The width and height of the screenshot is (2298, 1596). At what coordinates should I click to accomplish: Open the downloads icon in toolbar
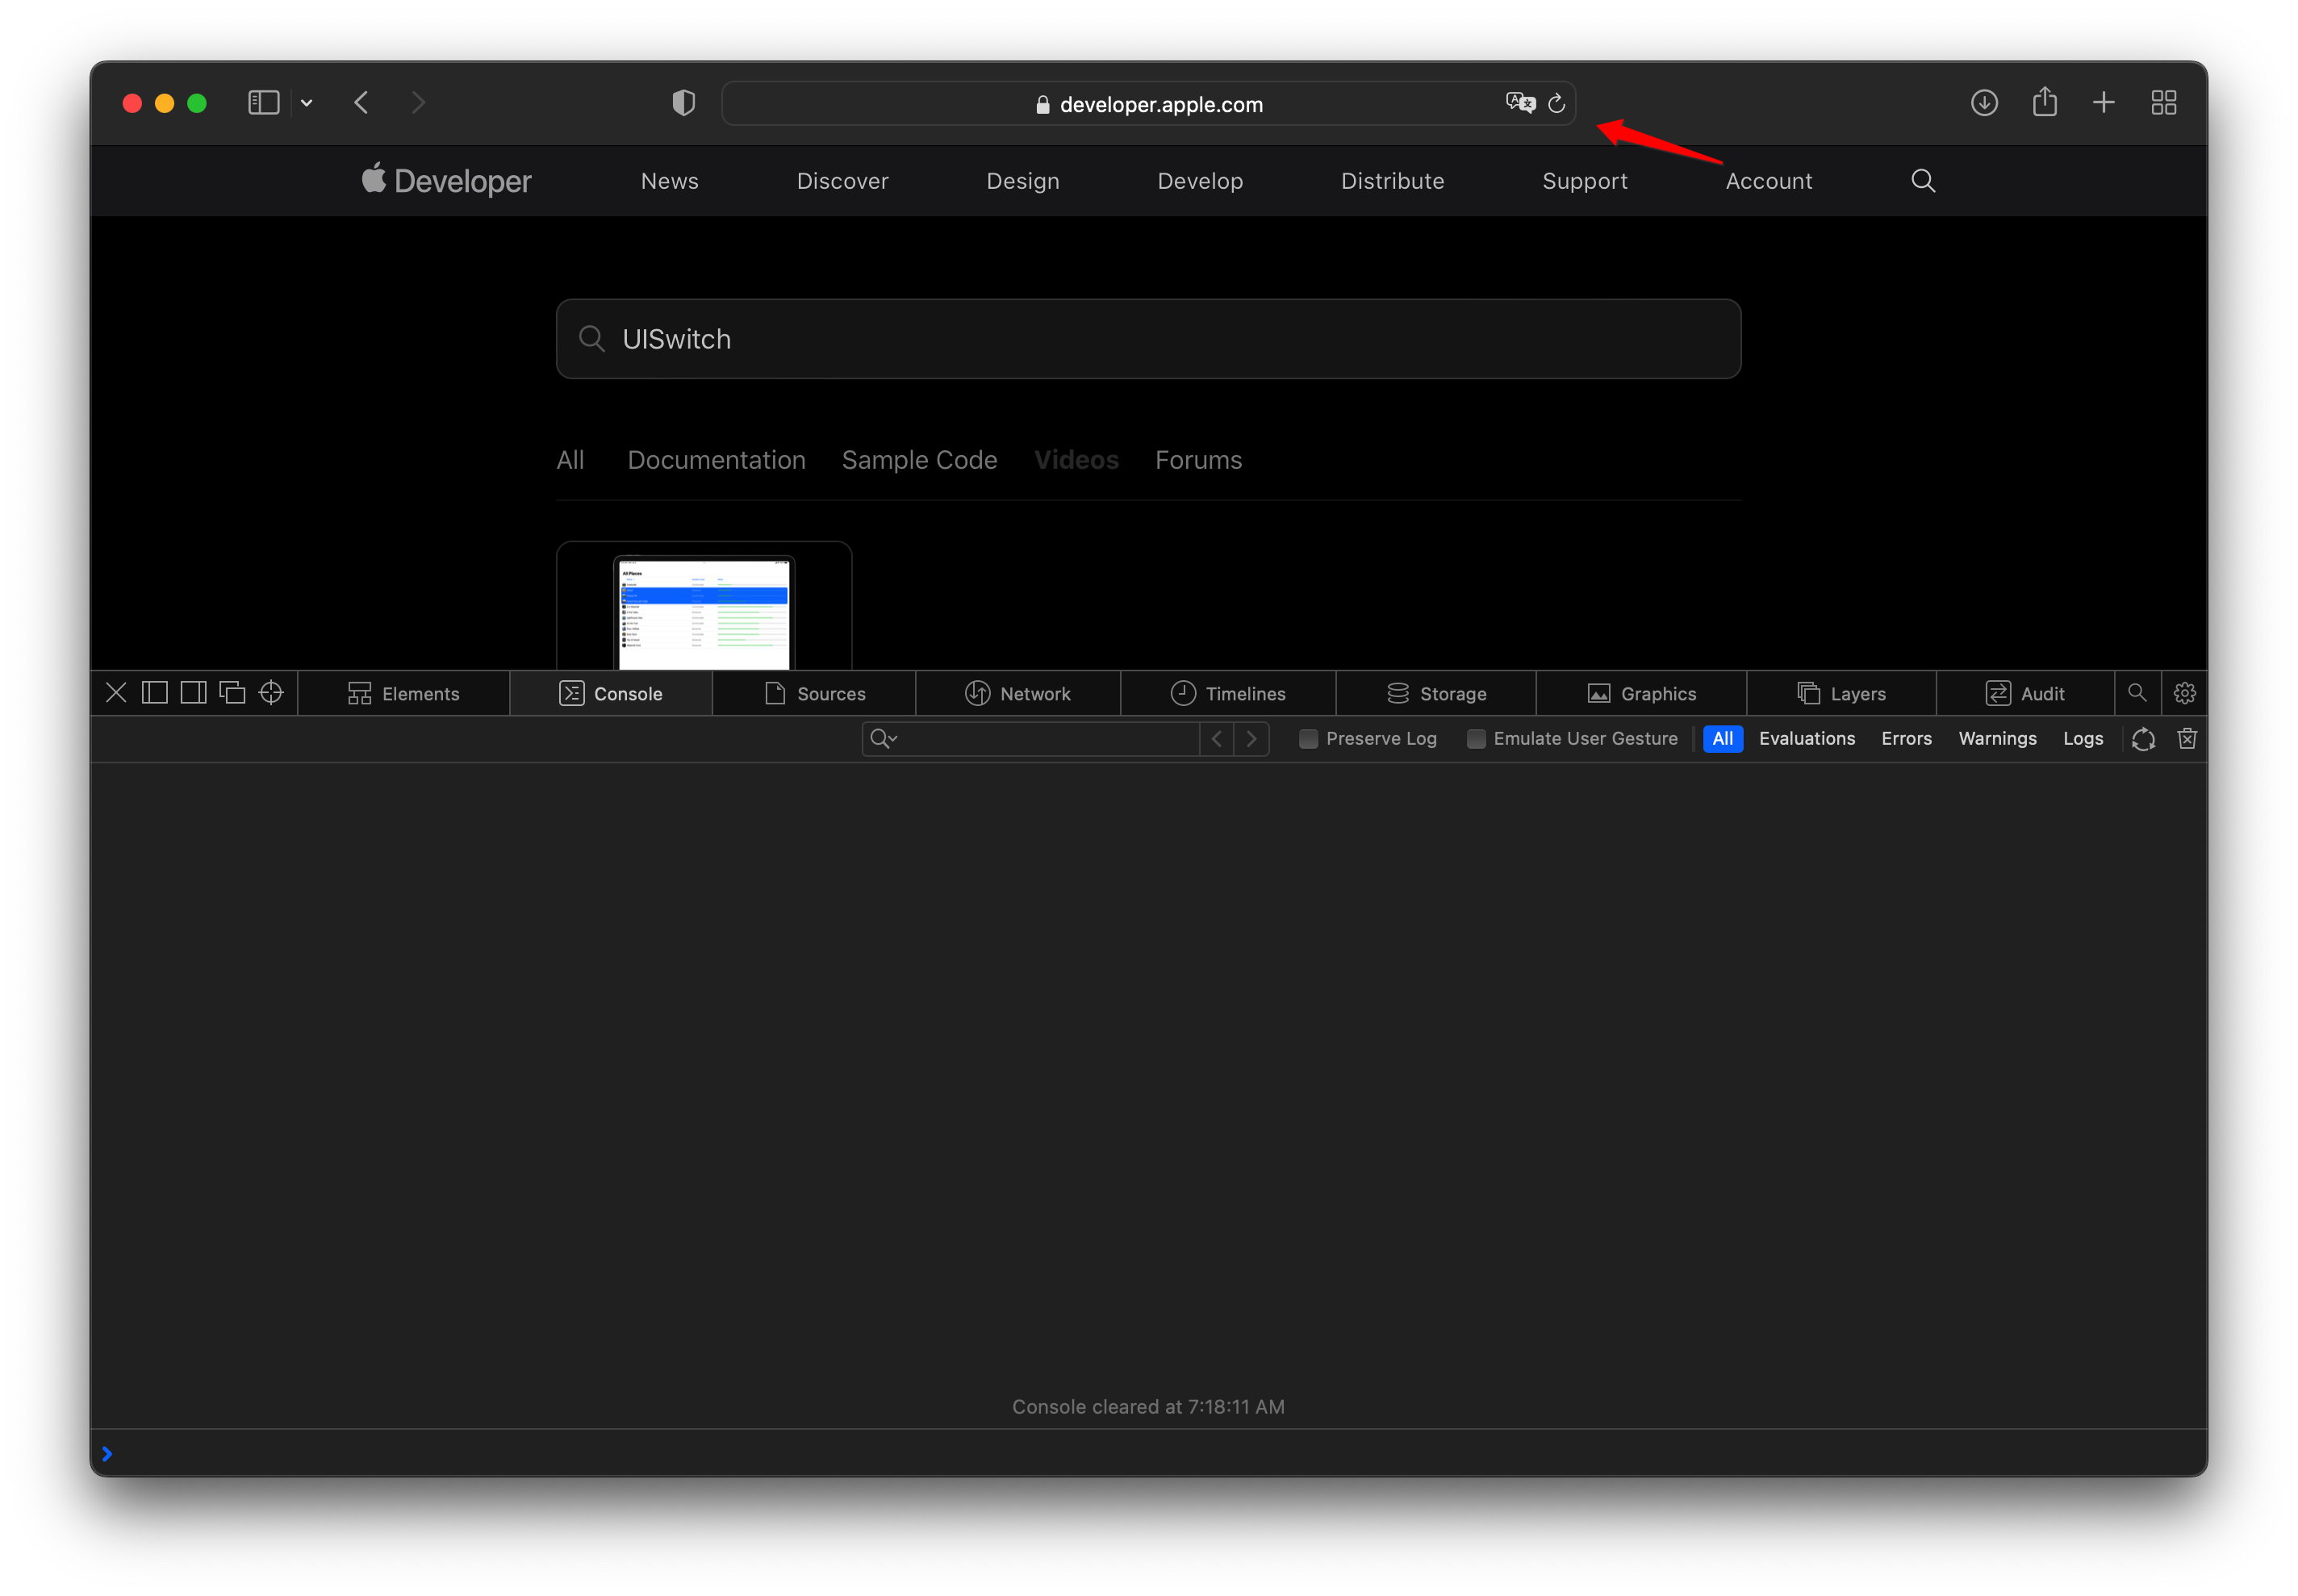coord(1984,103)
